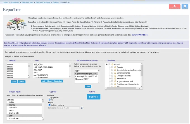Image resolution: width=190 pixels, height=124 pixels.
Task: Tick the N. gonorrhoeae AMR checkbox
Action: [x=112, y=81]
